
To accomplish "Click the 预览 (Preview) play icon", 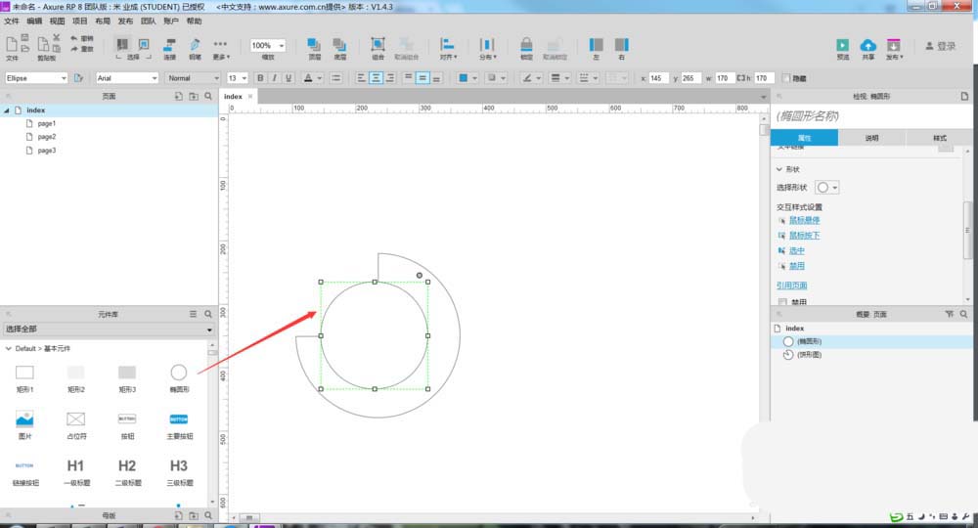I will [842, 45].
